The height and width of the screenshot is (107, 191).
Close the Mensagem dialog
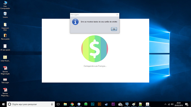click(117, 15)
